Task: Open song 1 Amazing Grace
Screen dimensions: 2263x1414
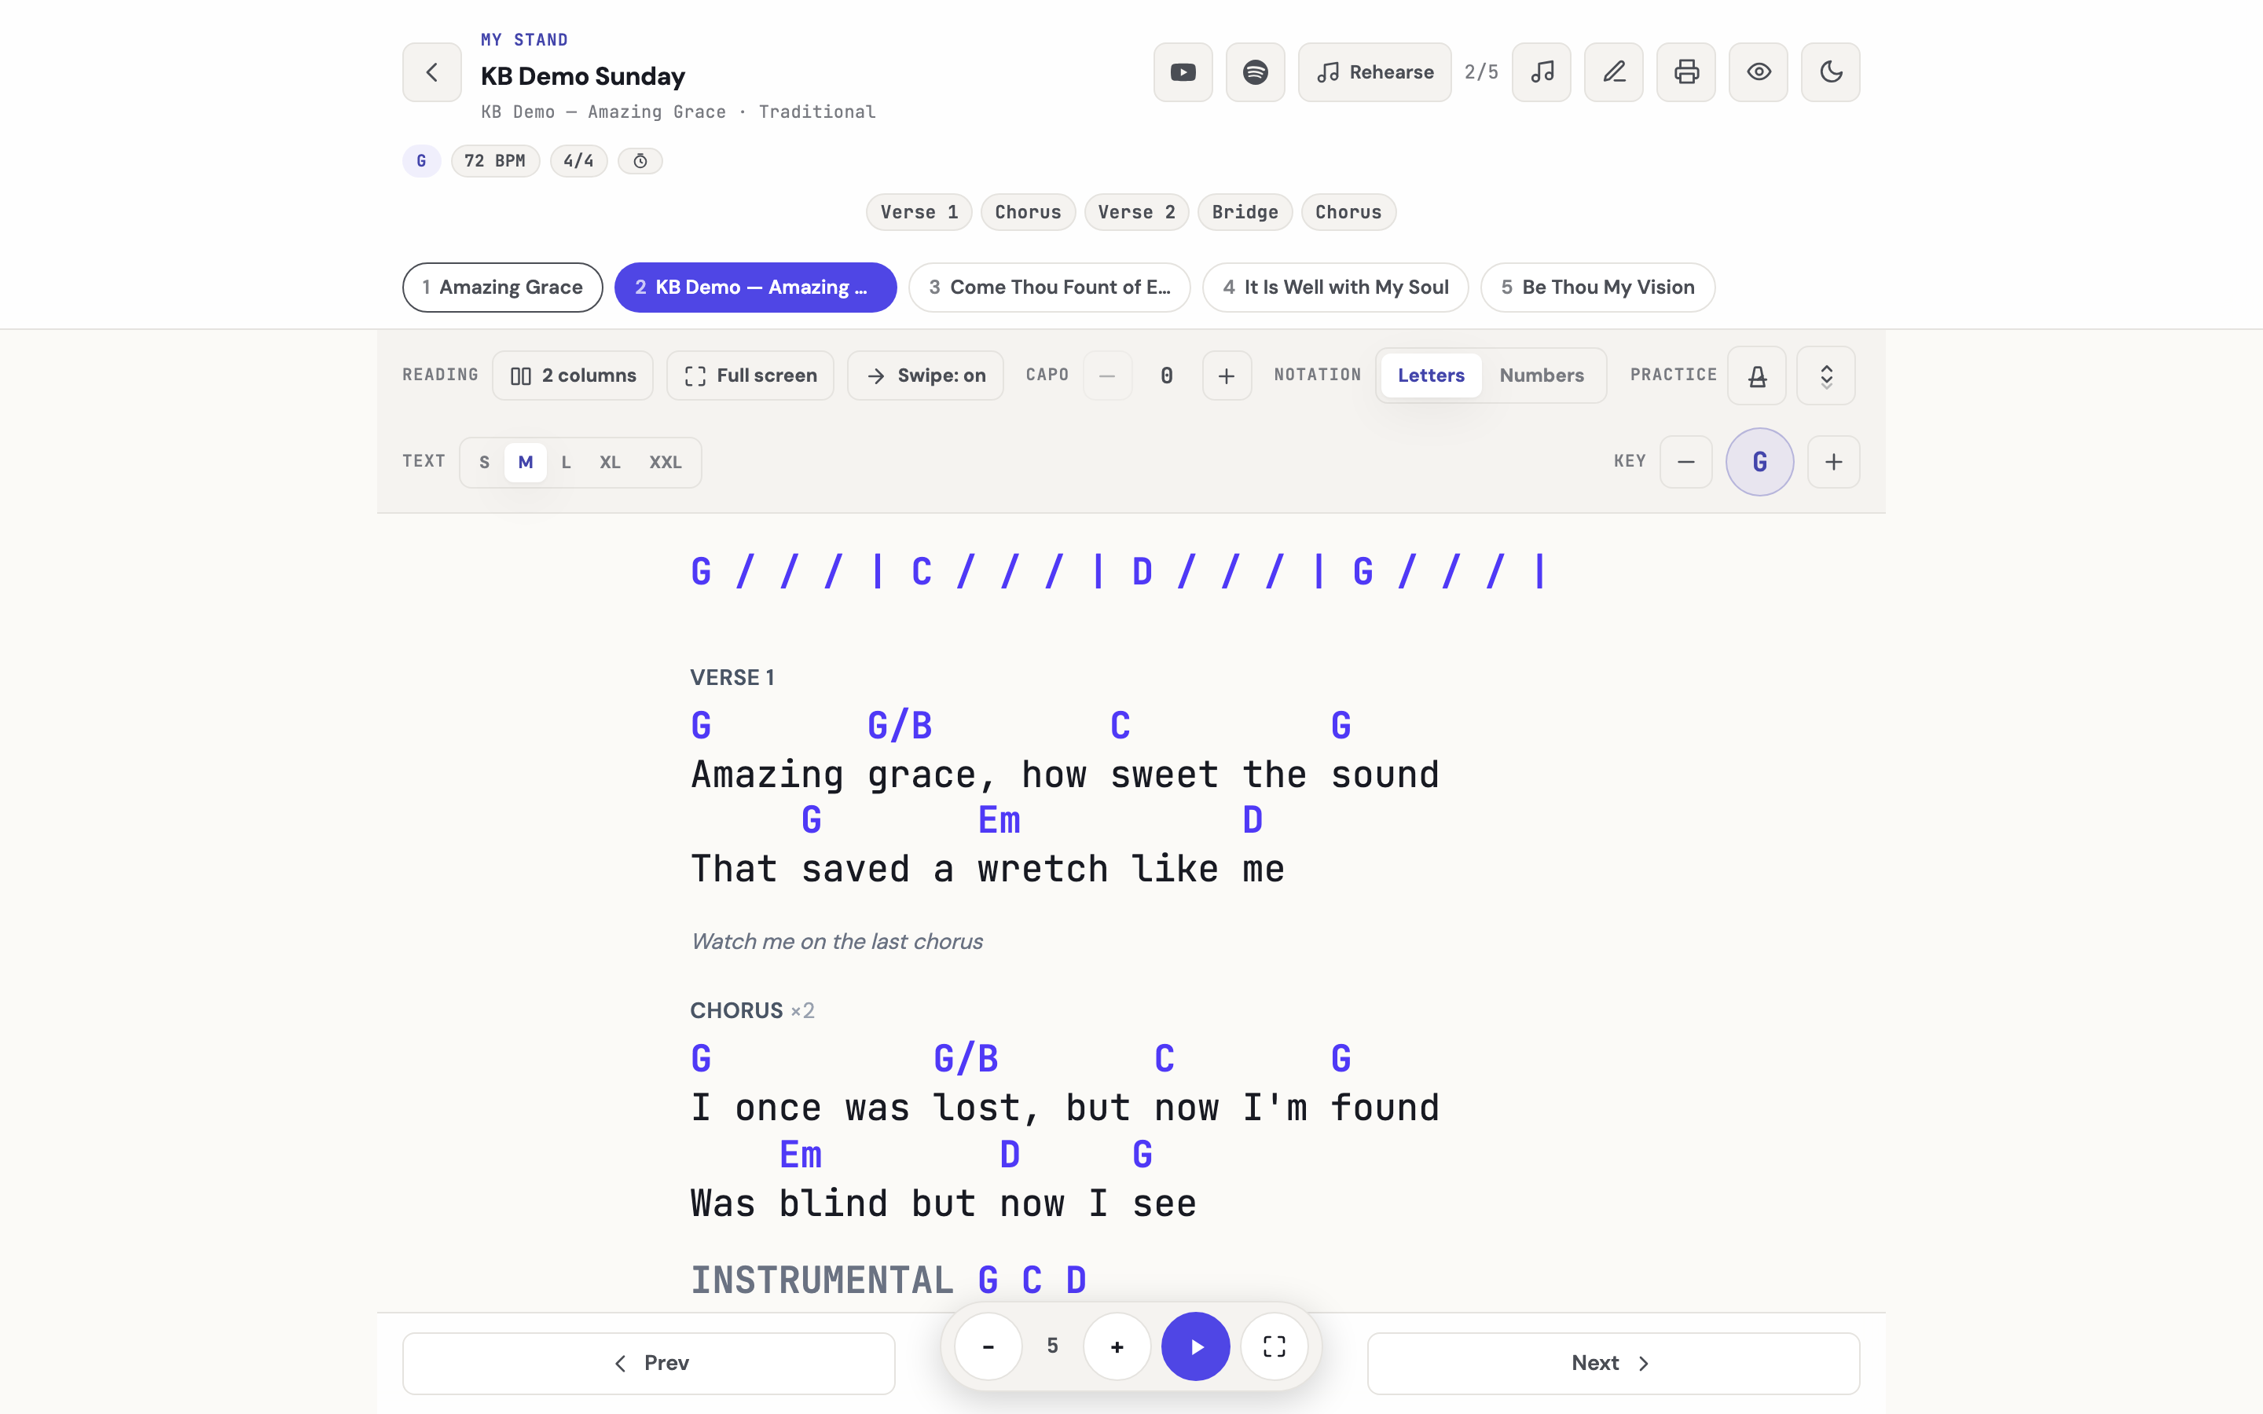Action: tap(502, 287)
